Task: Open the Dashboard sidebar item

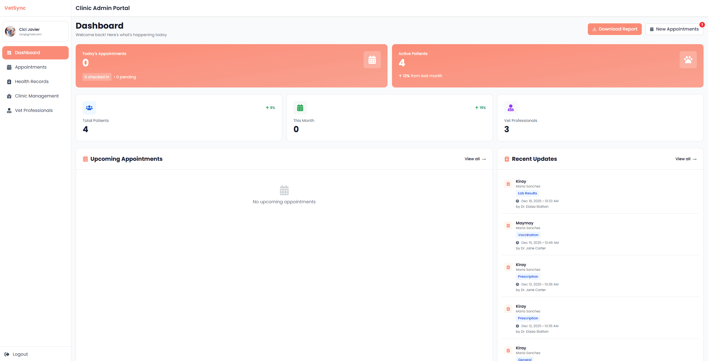Action: tap(35, 53)
